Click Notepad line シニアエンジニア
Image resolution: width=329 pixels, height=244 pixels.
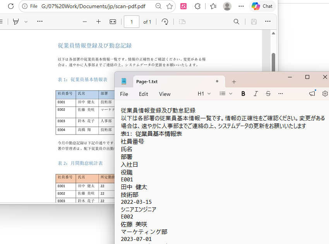click(x=139, y=210)
